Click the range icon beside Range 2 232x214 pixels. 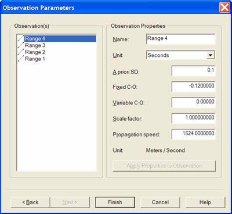(21, 52)
